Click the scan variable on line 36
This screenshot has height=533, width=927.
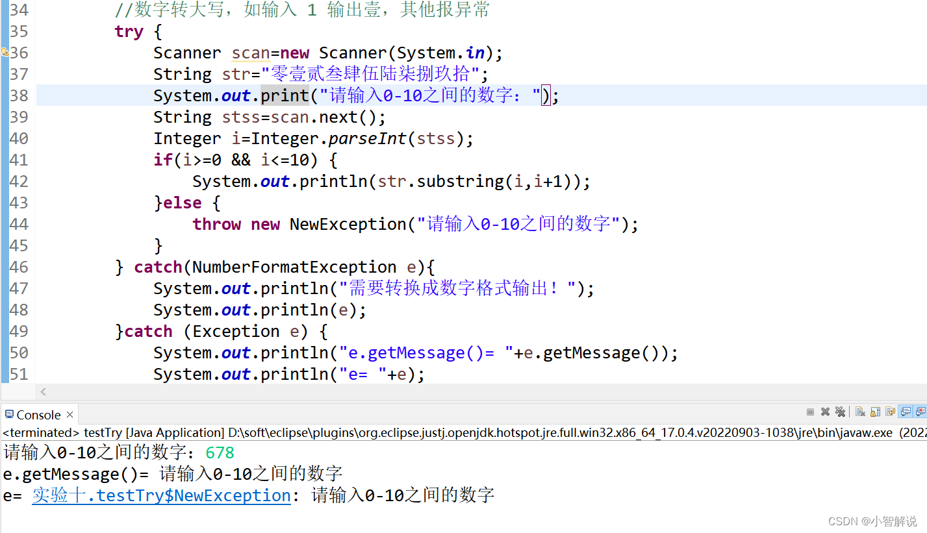click(251, 53)
